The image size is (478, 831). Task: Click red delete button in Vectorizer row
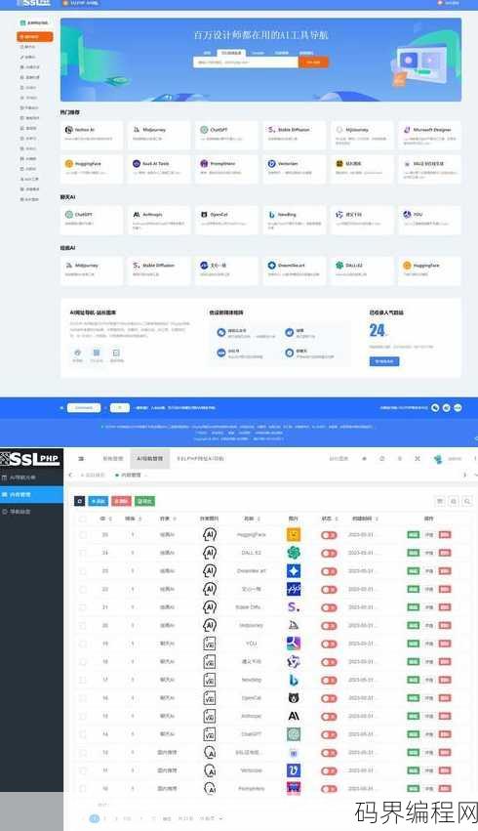tap(445, 770)
